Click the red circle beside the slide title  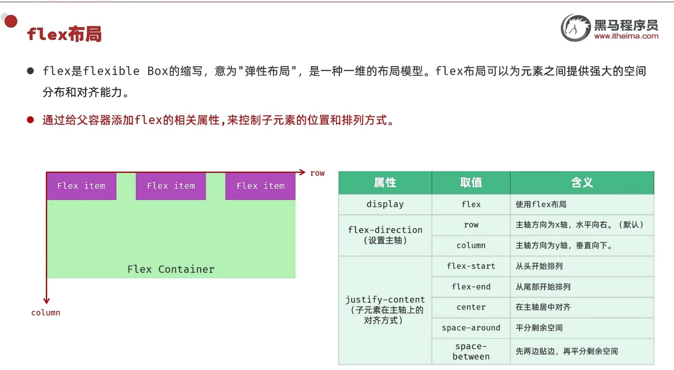tap(11, 21)
